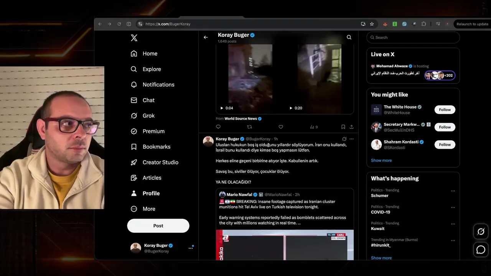Follow Secretary Markw... account
The height and width of the screenshot is (276, 491).
click(x=445, y=127)
